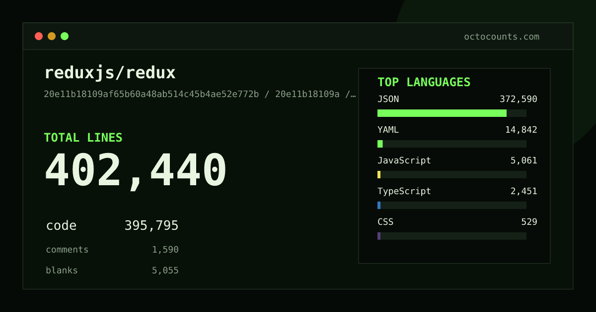Select the JavaScript count 5,061
Image resolution: width=596 pixels, height=312 pixels.
pyautogui.click(x=524, y=160)
